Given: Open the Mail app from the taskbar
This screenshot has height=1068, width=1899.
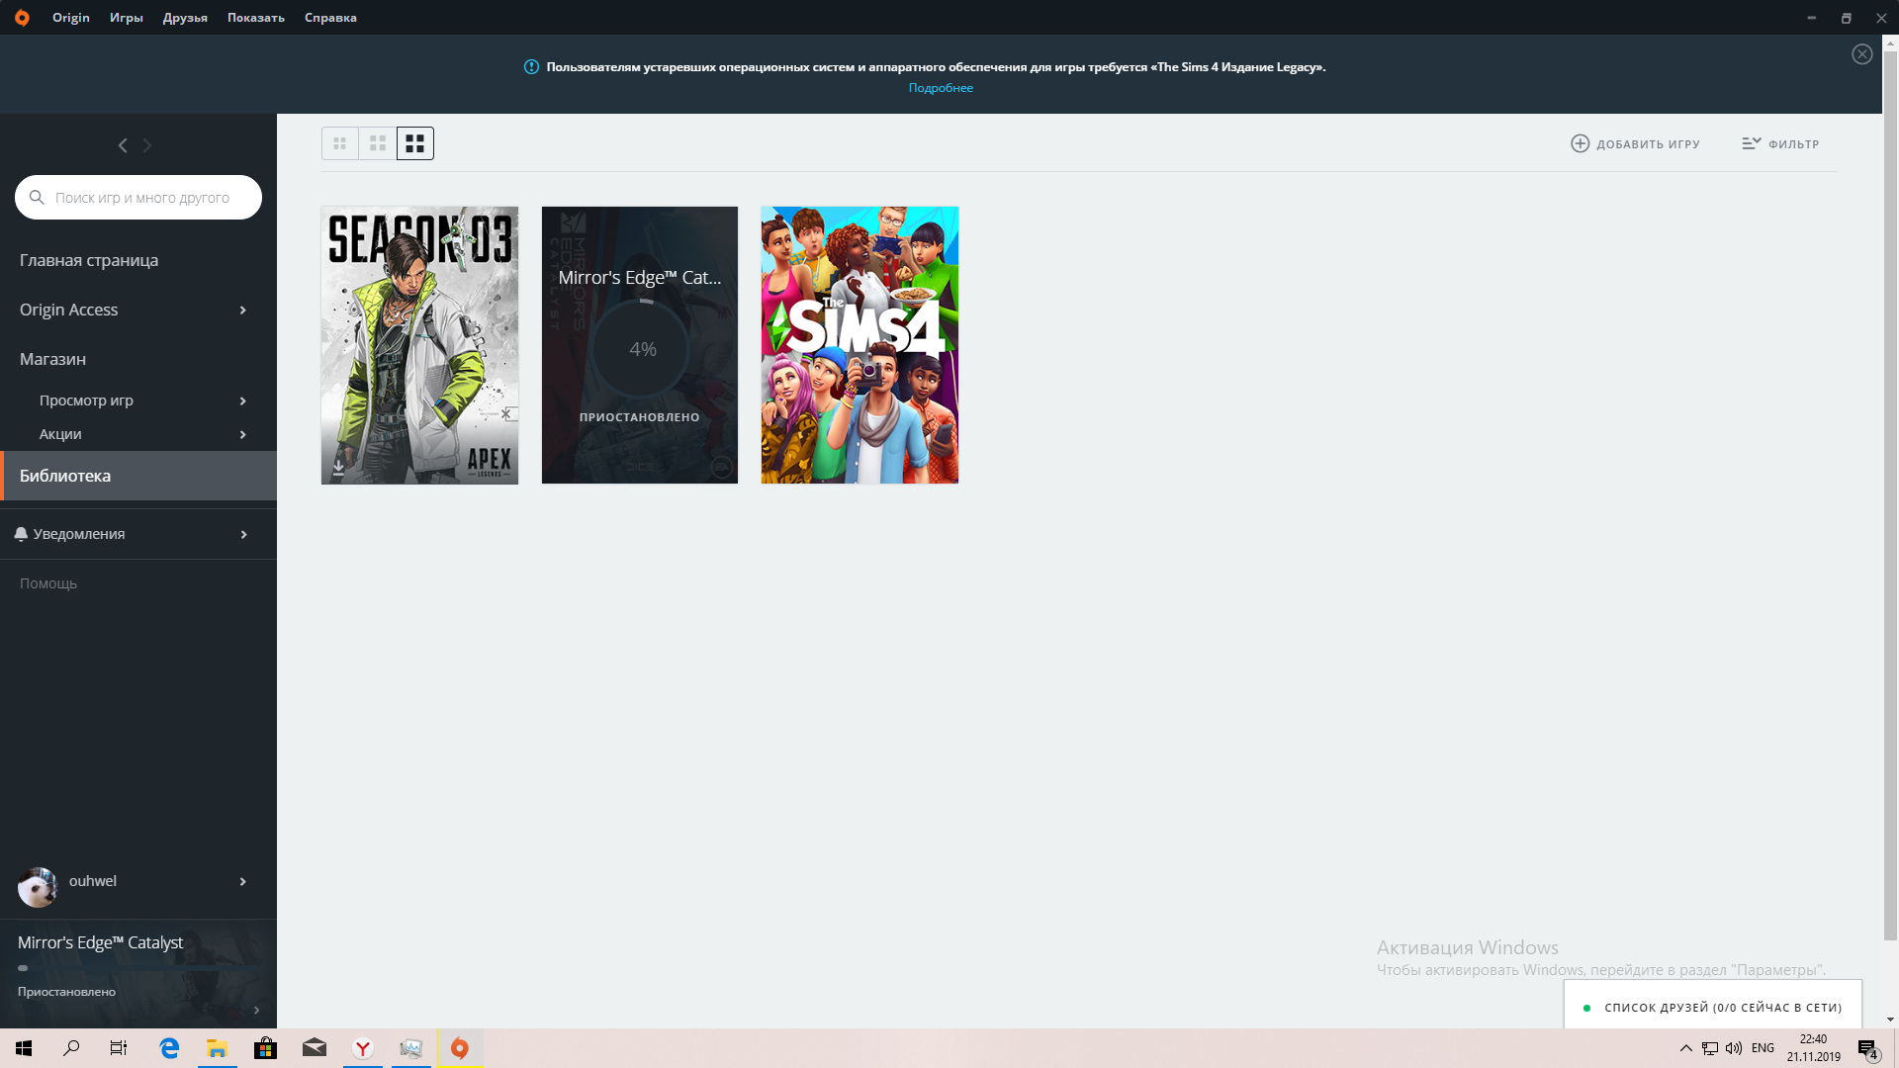Looking at the screenshot, I should 315,1048.
